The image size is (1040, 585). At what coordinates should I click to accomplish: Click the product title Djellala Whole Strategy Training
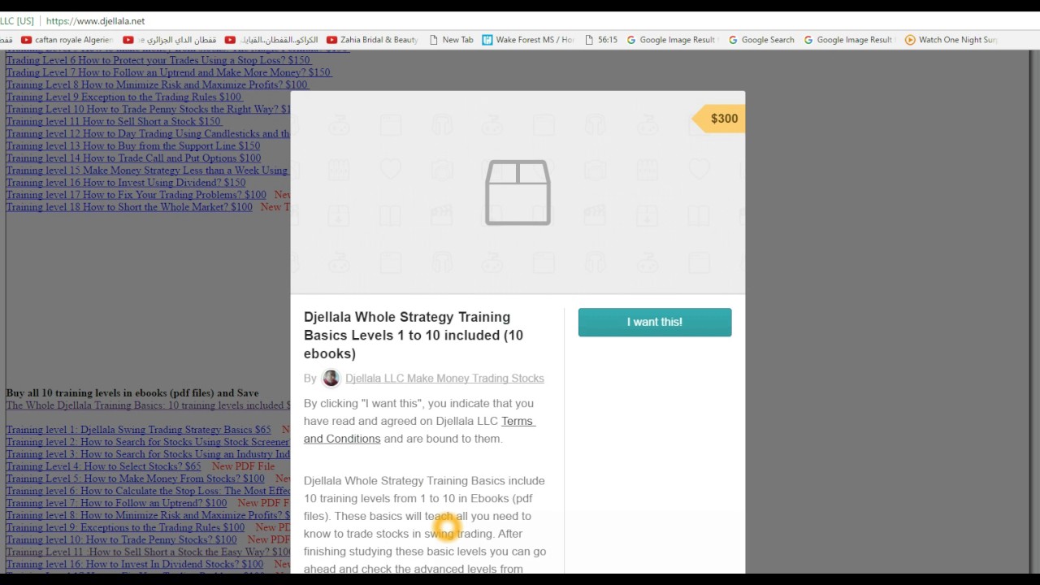(x=414, y=335)
